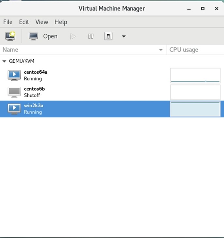
Task: Close the Virtual Machine Manager window
Action: pos(217,9)
